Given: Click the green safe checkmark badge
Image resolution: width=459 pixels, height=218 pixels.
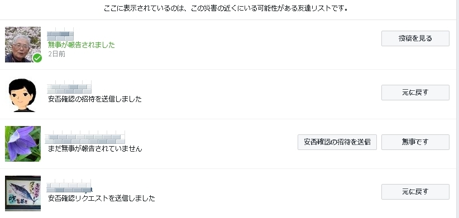Looking at the screenshot, I should click(37, 58).
